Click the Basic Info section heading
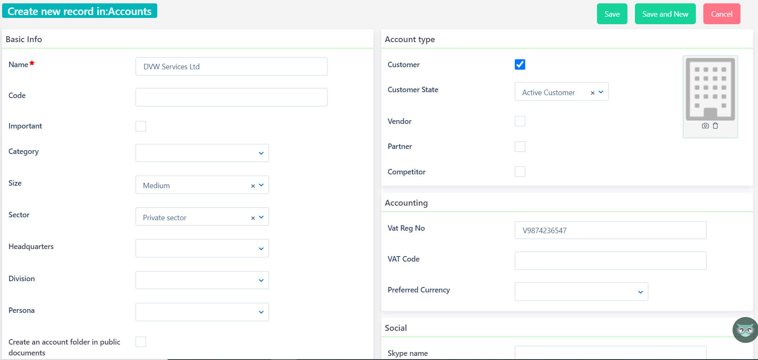The width and height of the screenshot is (758, 360). (24, 39)
